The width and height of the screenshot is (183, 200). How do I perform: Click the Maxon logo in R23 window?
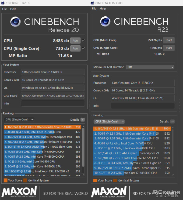click(x=109, y=192)
